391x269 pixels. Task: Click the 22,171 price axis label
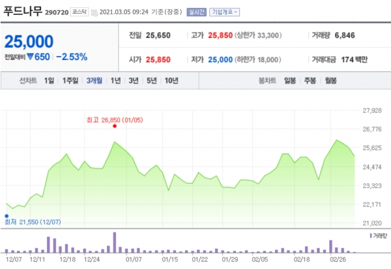pos(372,204)
